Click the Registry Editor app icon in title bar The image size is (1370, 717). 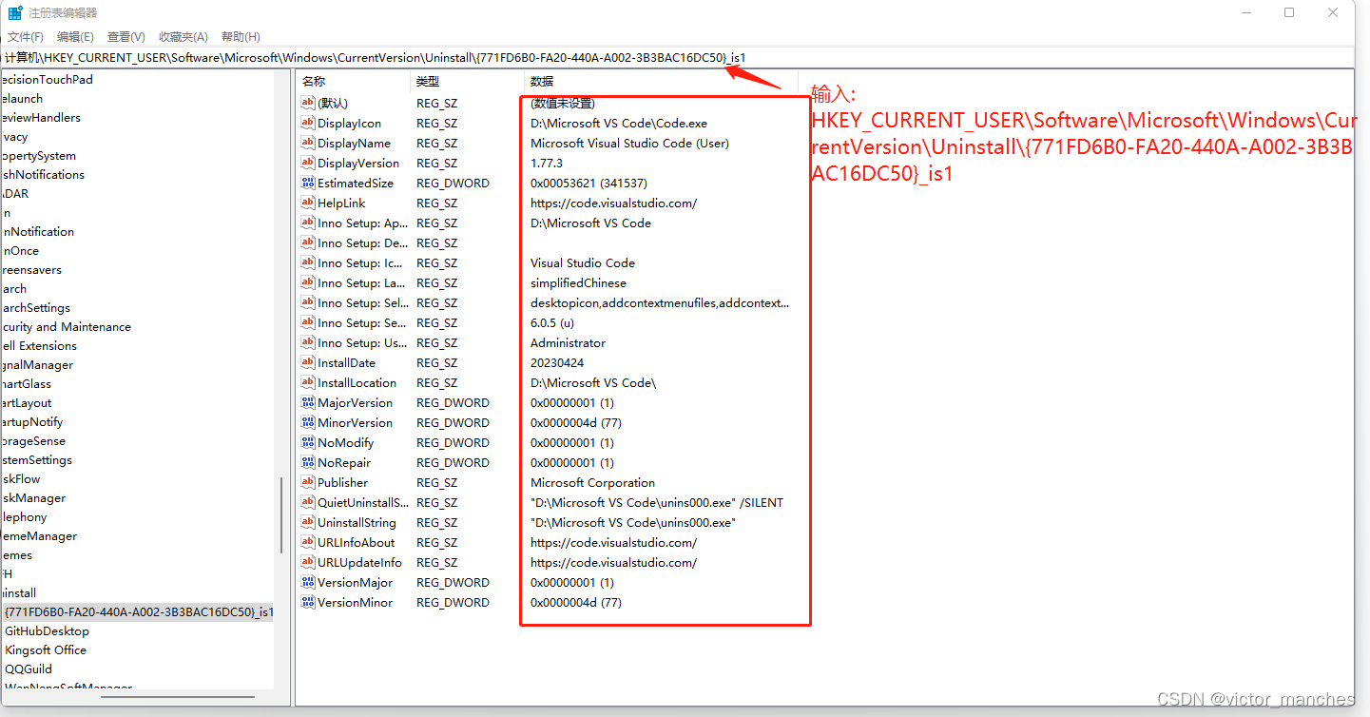16,13
